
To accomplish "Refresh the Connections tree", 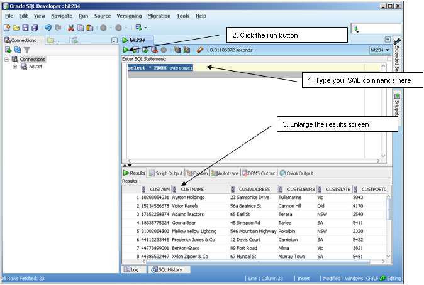I will pyautogui.click(x=18, y=50).
